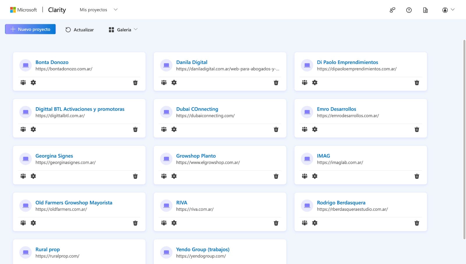Open the release notes document icon
466x264 pixels.
click(425, 10)
